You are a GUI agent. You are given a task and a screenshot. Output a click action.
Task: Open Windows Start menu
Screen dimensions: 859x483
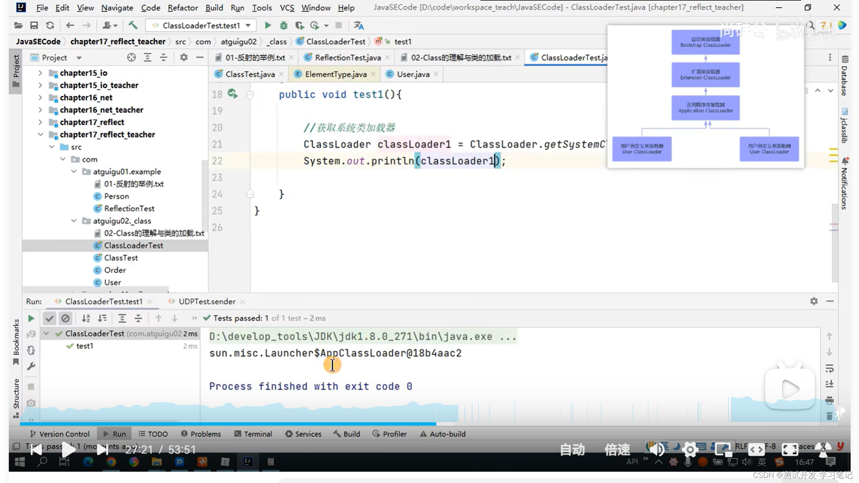pos(20,462)
